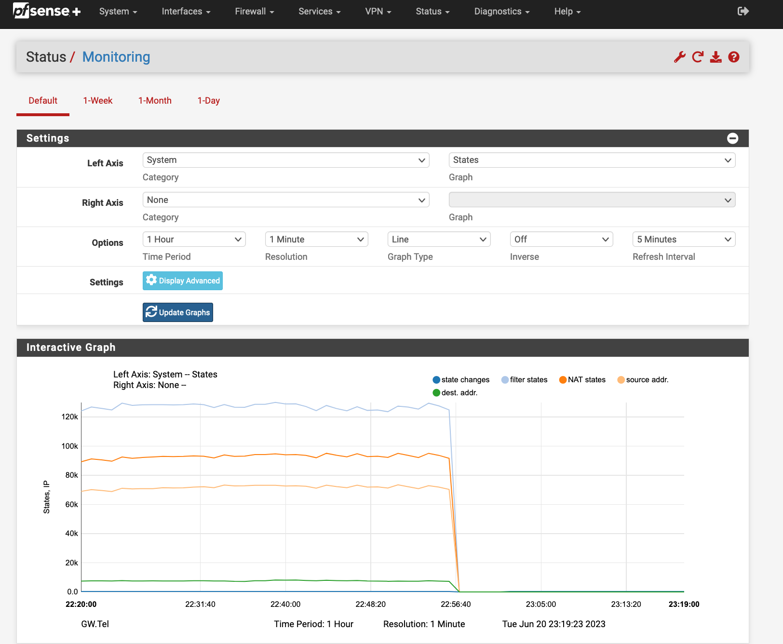Switch to the 1-Month tab
Image resolution: width=783 pixels, height=644 pixels.
tap(155, 101)
